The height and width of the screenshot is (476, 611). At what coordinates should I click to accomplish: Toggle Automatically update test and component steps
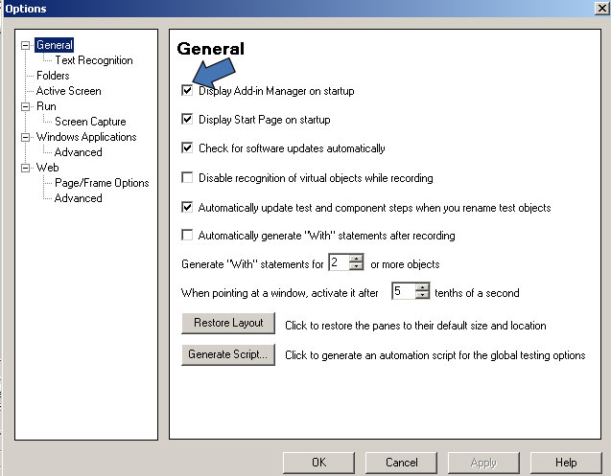[x=187, y=207]
